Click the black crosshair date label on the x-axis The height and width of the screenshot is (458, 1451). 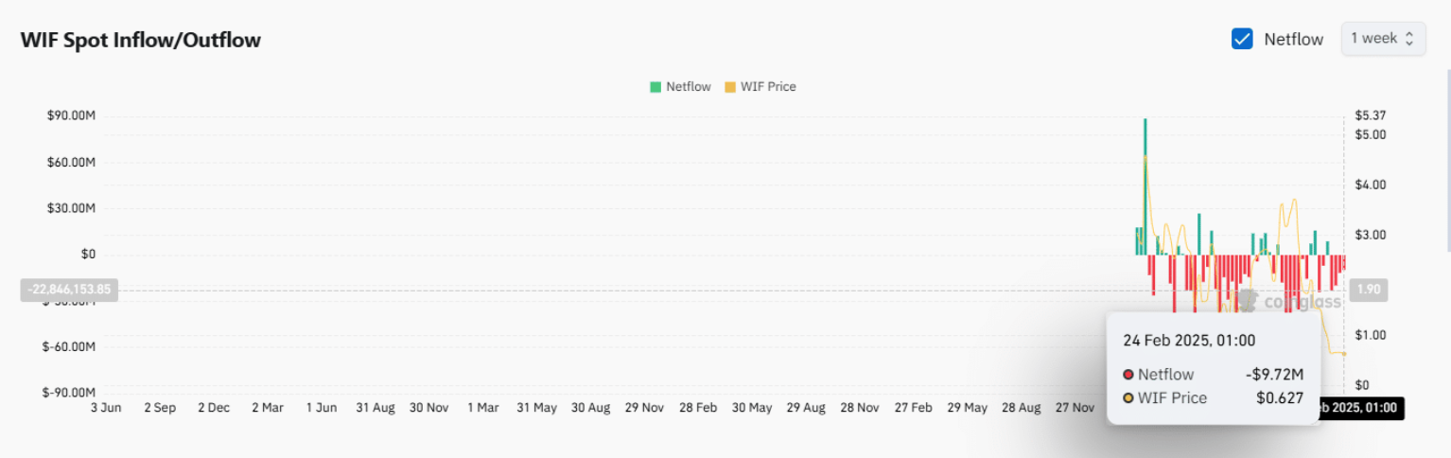pyautogui.click(x=1362, y=409)
